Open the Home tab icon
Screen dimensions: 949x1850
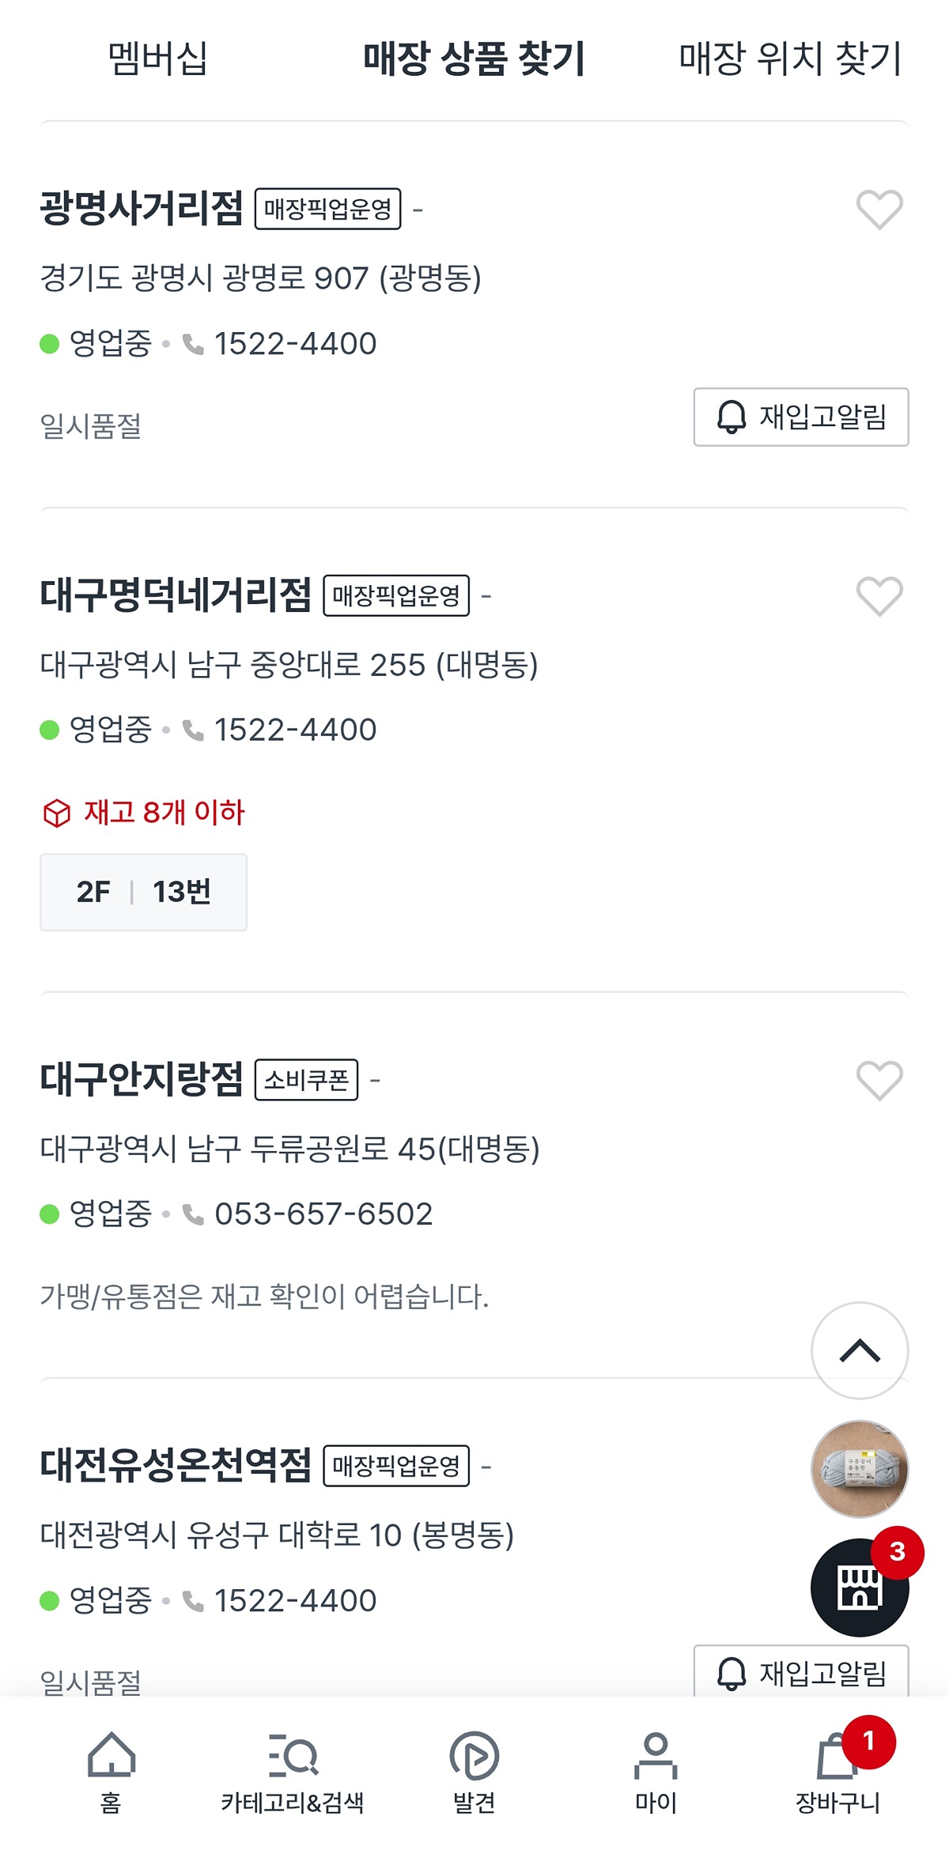(x=111, y=1757)
